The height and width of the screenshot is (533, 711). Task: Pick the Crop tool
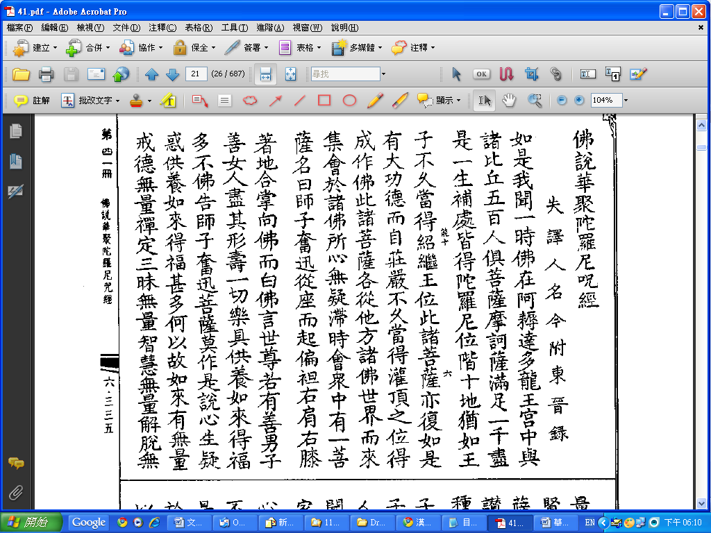click(531, 74)
